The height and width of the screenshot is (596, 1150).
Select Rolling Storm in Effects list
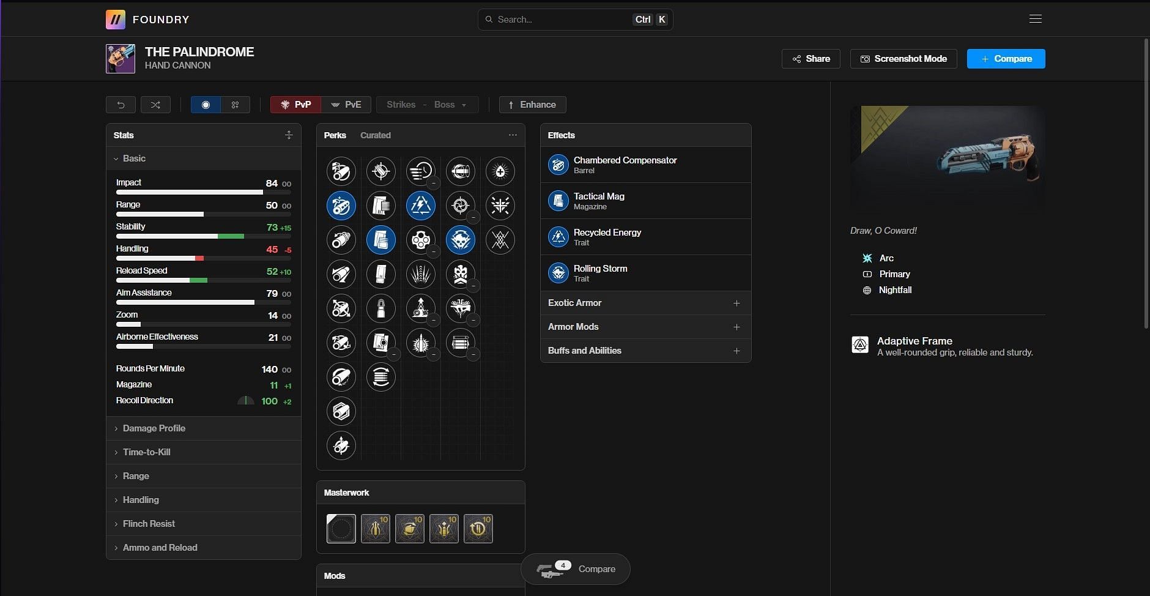pos(645,273)
